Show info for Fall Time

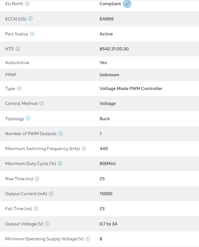pos(36,209)
